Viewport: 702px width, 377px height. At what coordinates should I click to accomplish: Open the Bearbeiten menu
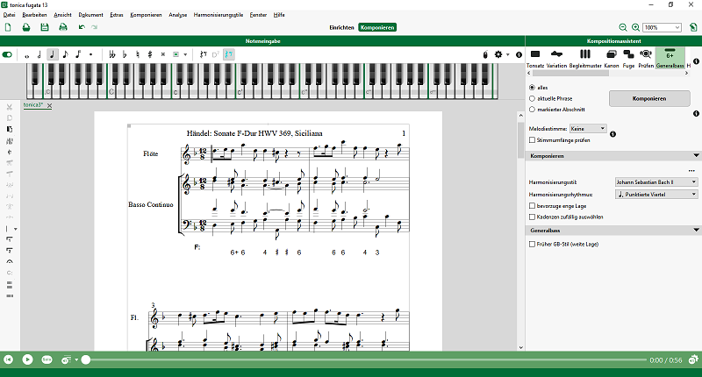34,15
